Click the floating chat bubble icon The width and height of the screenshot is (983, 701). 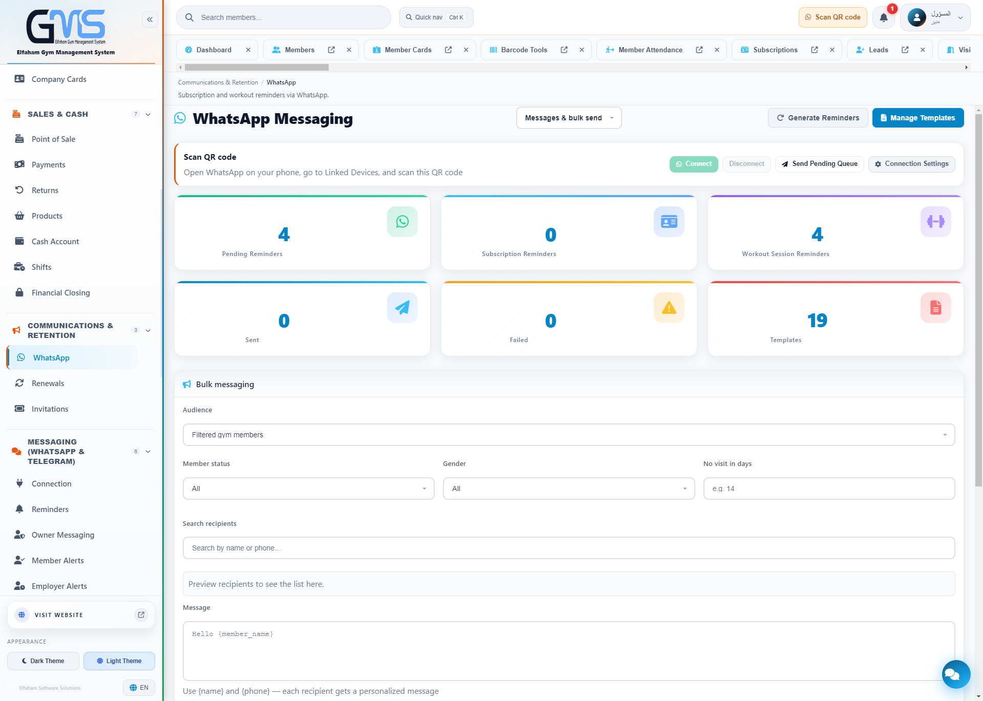coord(956,674)
